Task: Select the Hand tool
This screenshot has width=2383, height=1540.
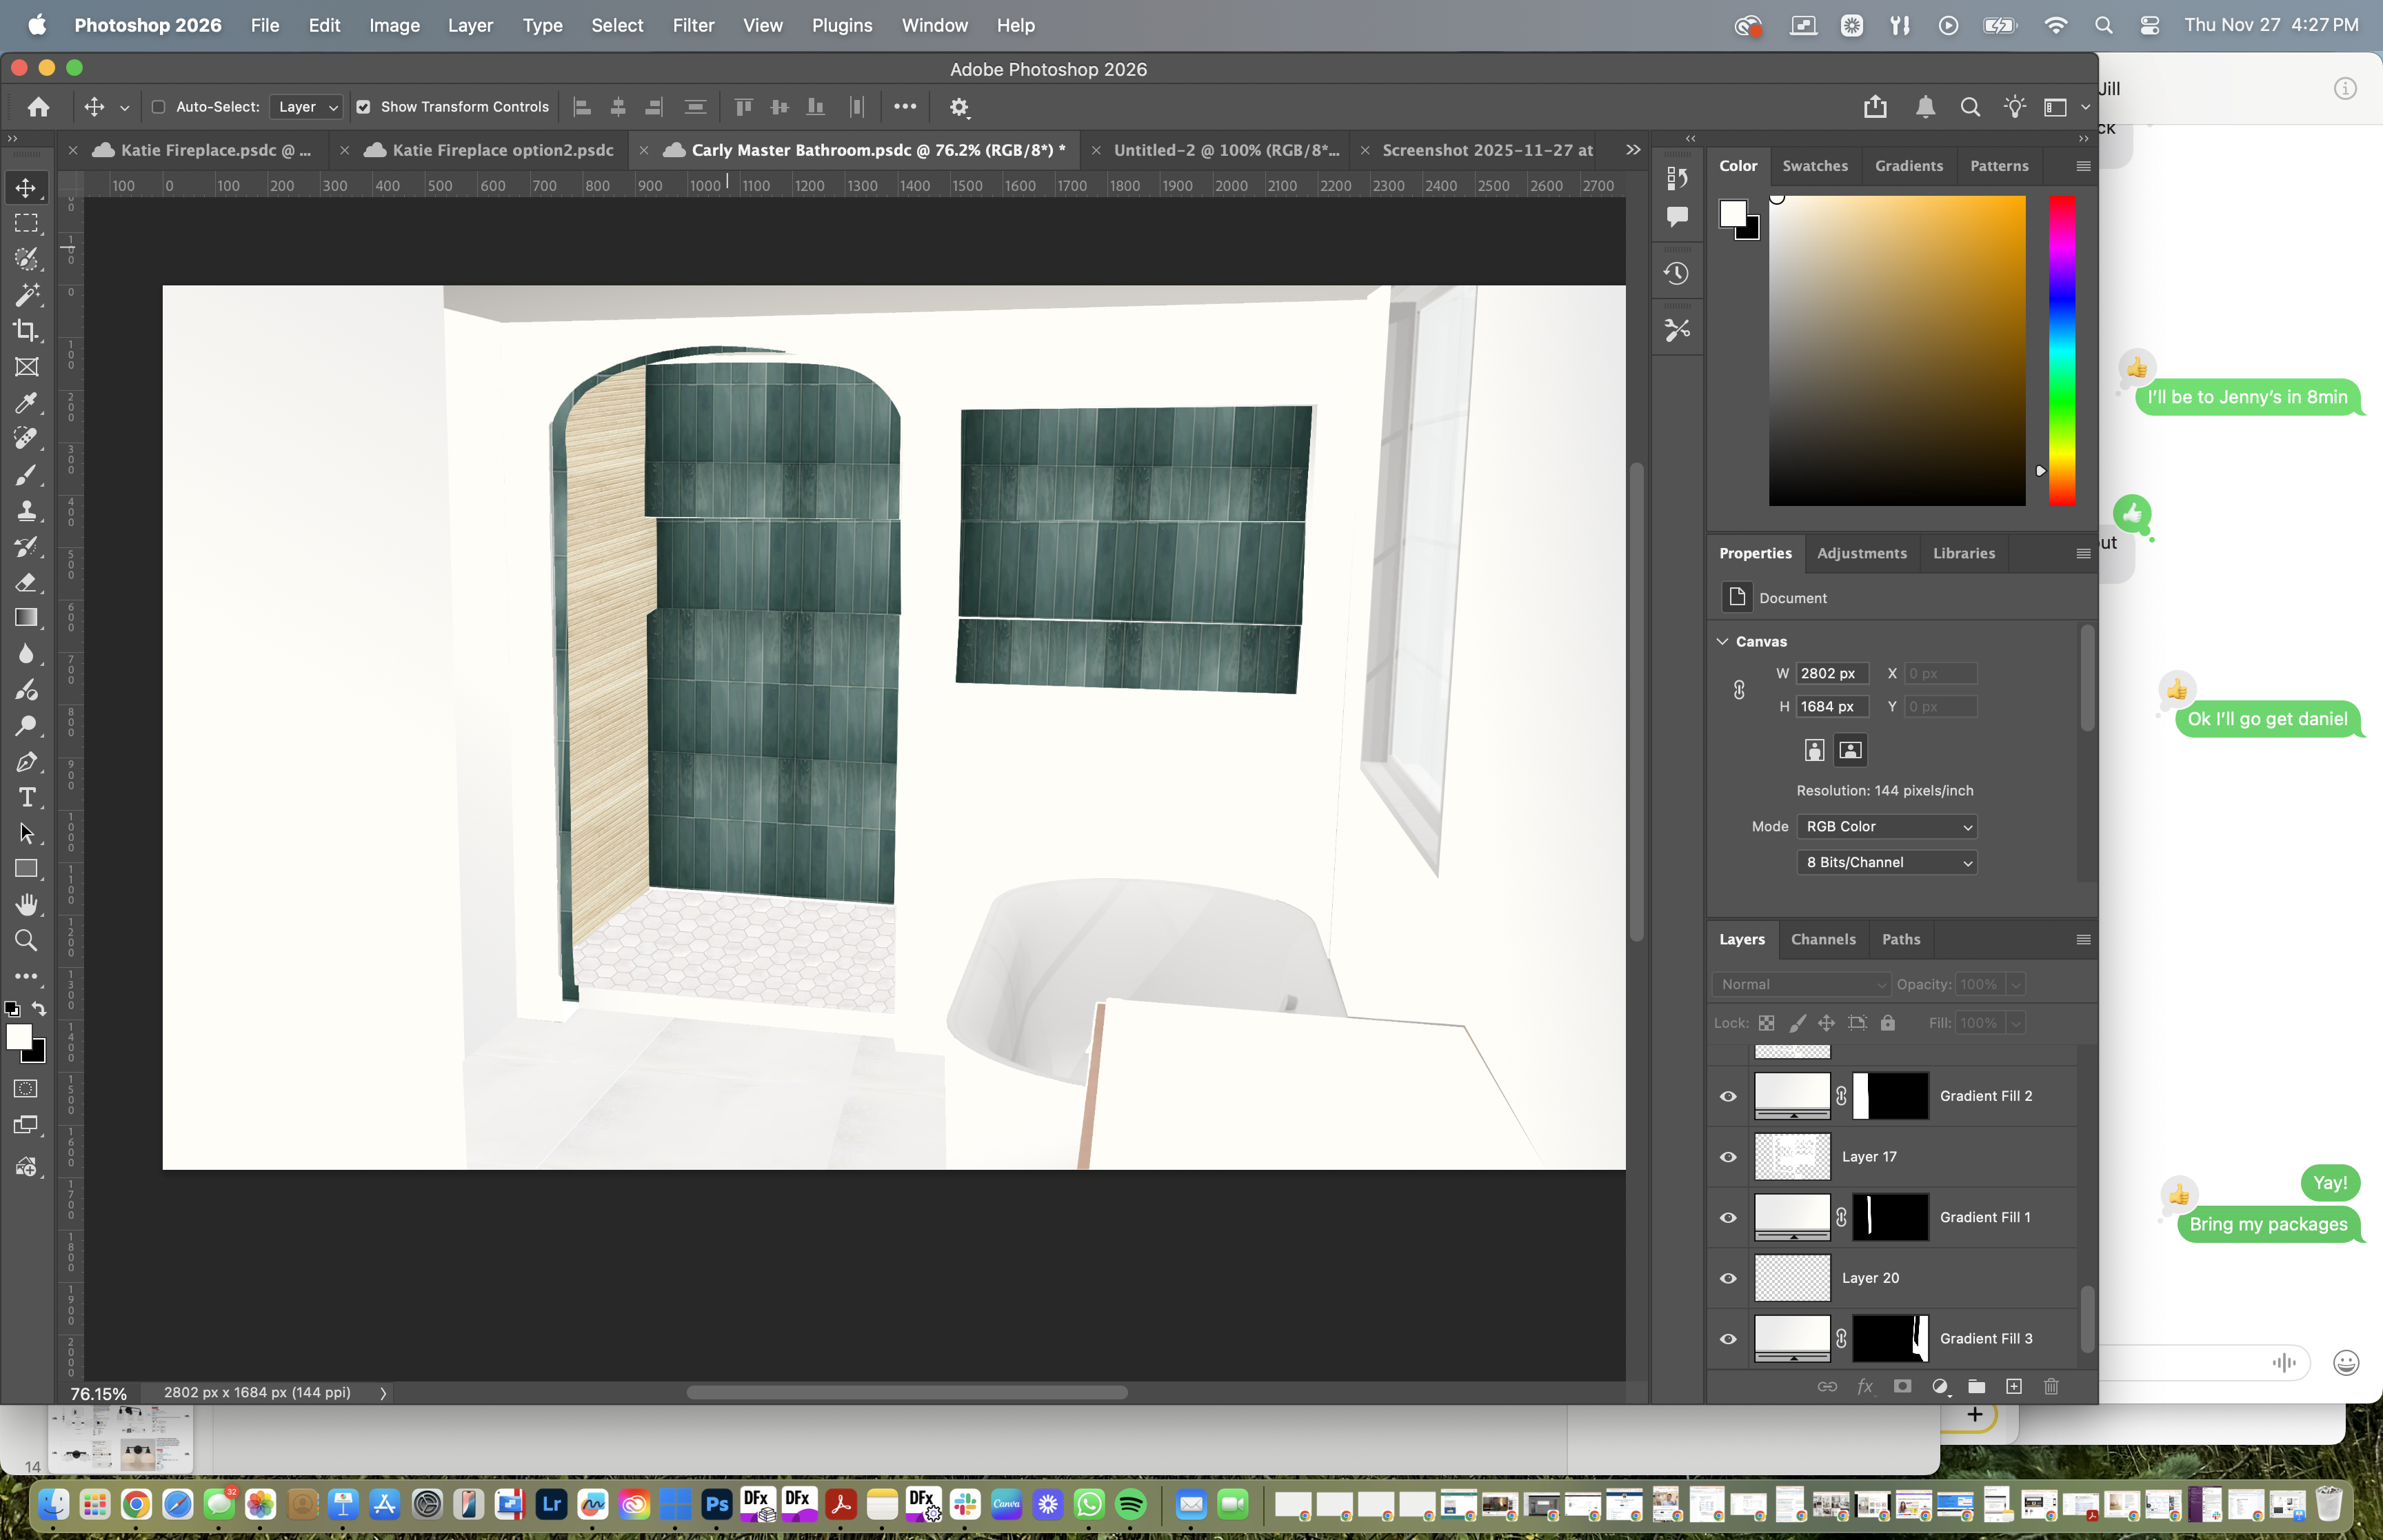Action: click(x=26, y=904)
